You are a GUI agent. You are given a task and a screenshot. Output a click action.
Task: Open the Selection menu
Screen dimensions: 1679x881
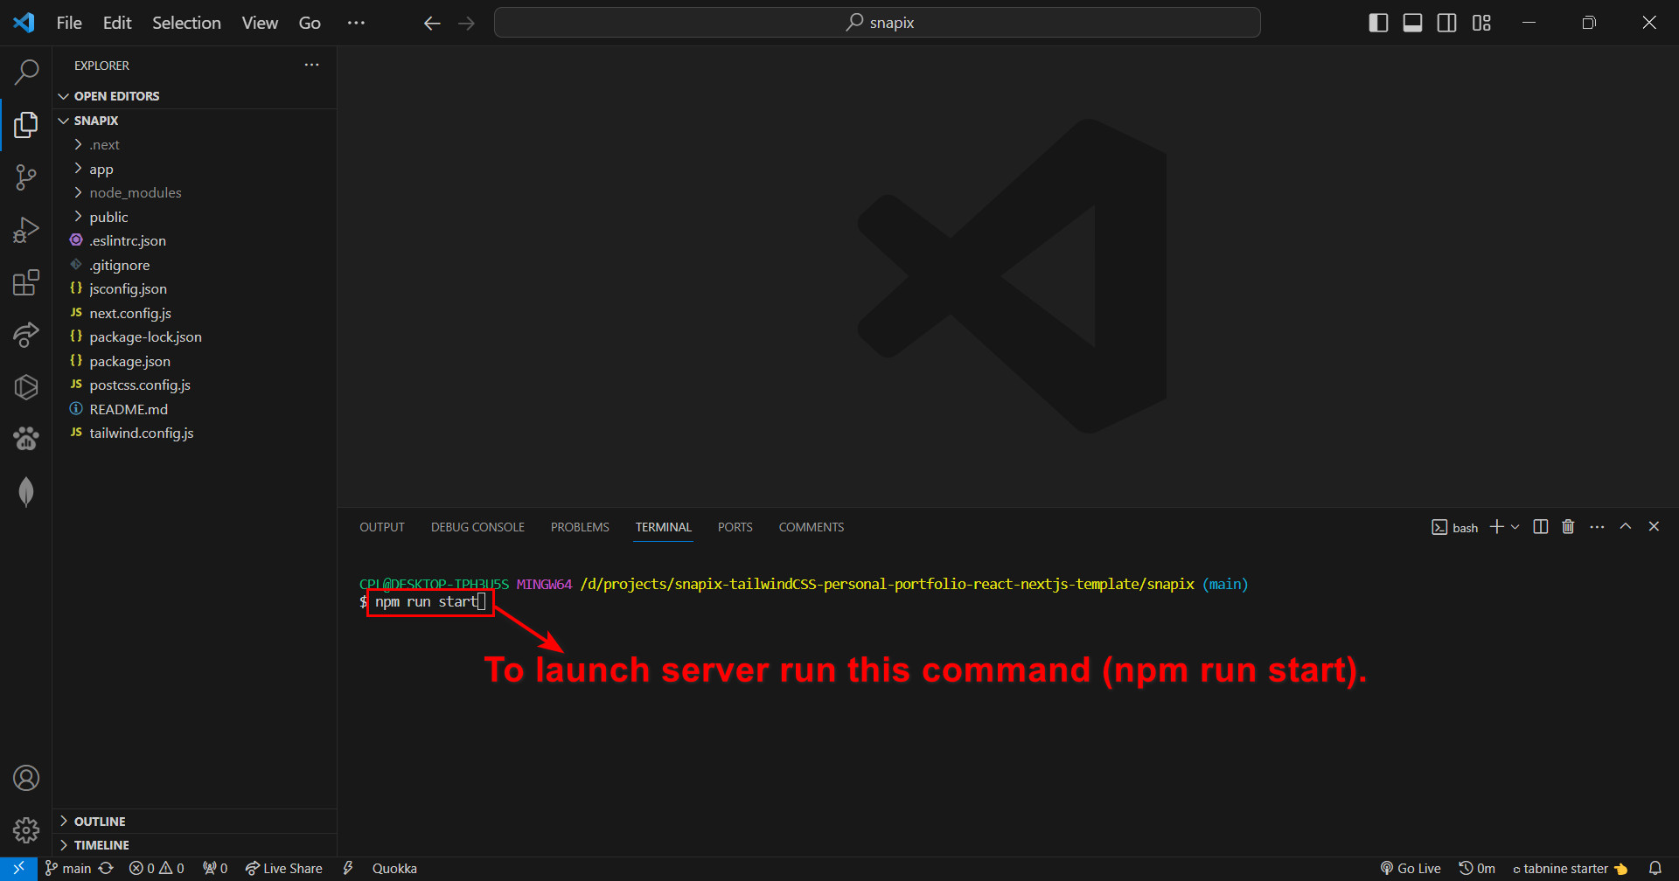186,23
